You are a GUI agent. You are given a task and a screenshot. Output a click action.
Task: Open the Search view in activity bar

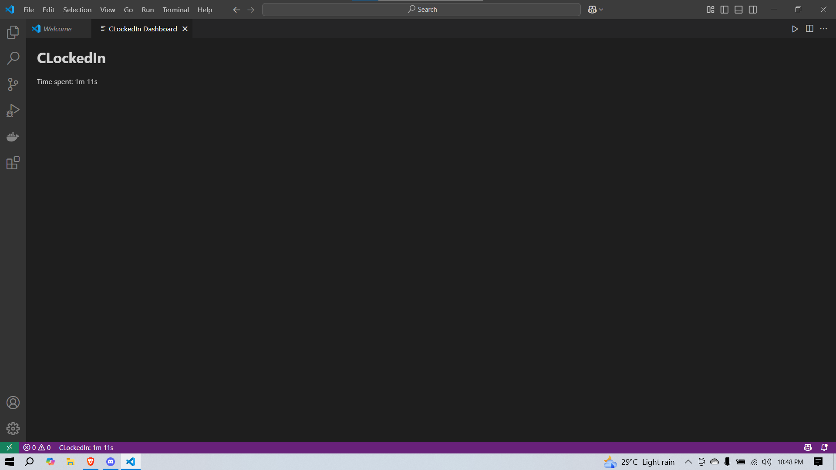point(13,58)
